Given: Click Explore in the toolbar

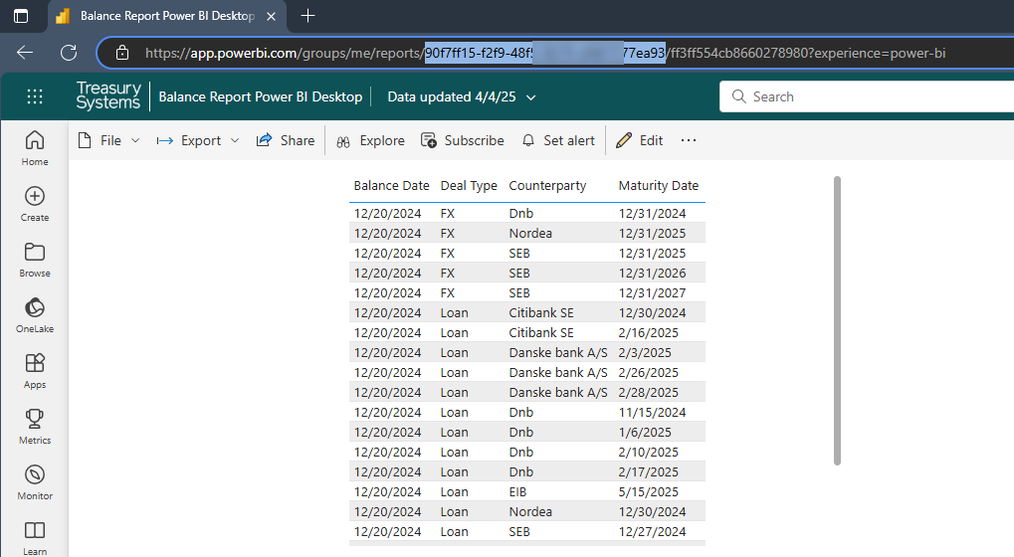Looking at the screenshot, I should click(x=370, y=140).
